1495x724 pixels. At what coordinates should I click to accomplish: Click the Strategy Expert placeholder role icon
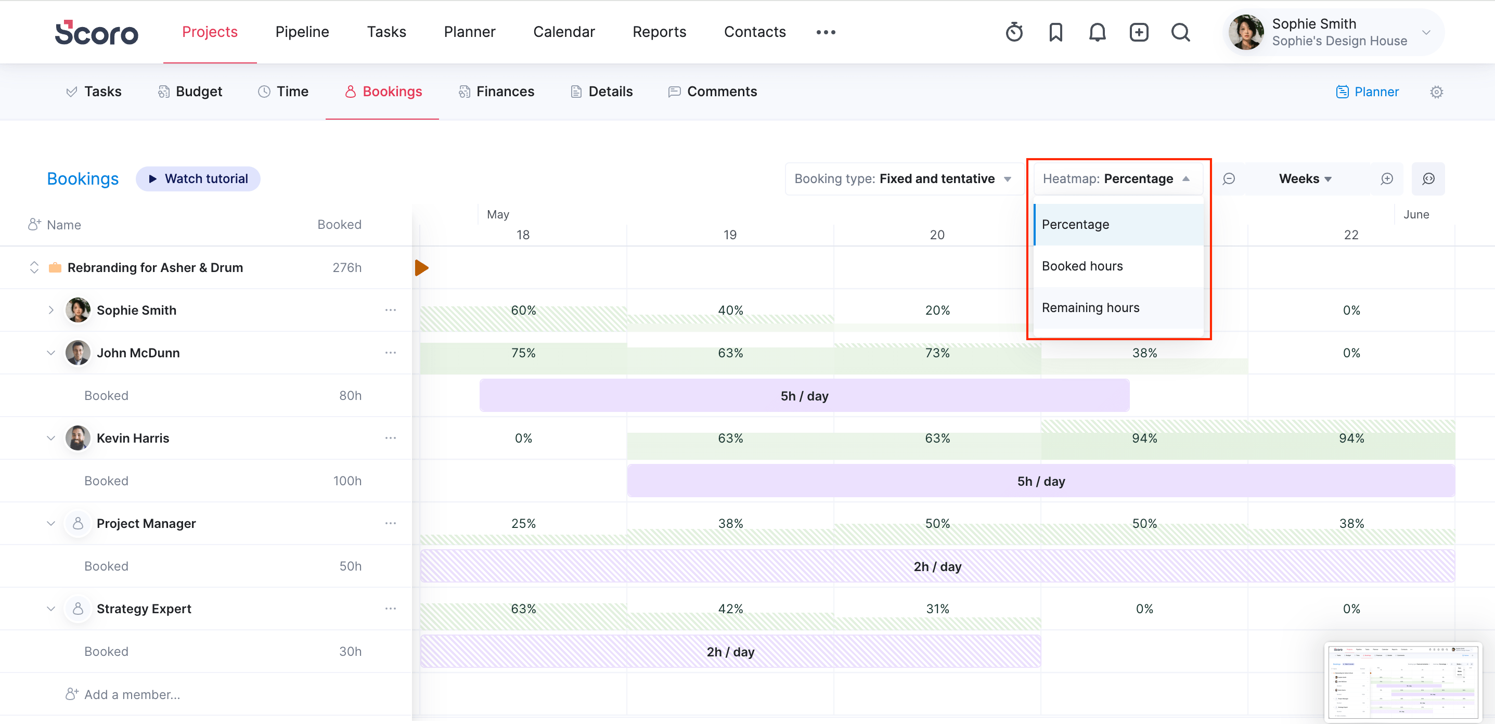78,609
